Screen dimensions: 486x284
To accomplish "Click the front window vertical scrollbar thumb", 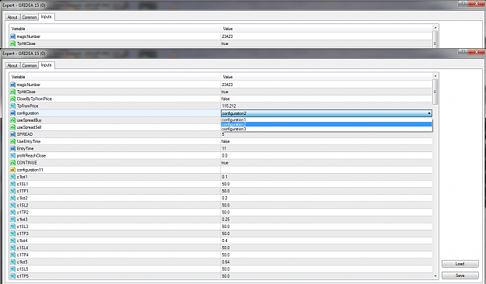I will [435, 92].
